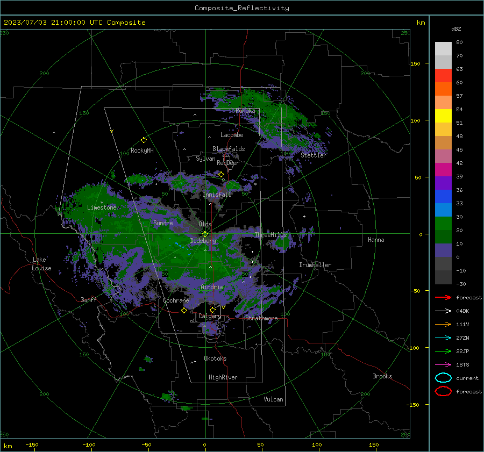
Task: Click yellow diamond marker below Cochrane
Action: click(184, 310)
